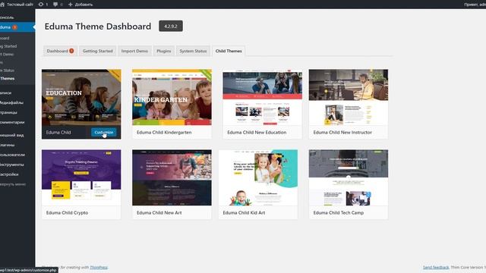Open the comments icon in admin bar
486x273 pixels.
55,5
